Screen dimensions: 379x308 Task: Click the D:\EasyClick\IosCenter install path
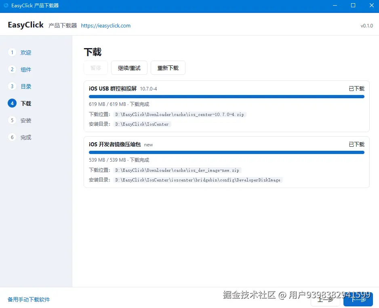click(x=142, y=124)
